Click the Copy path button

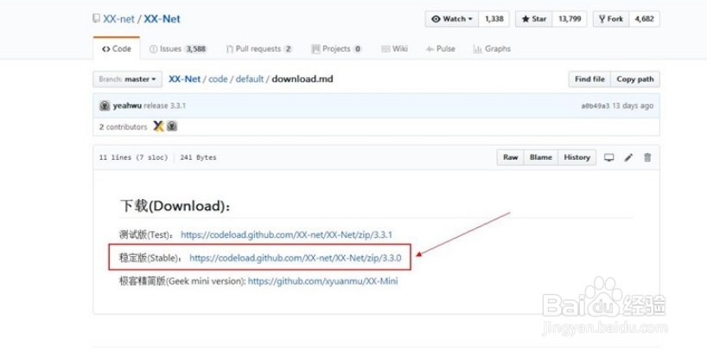pos(635,79)
